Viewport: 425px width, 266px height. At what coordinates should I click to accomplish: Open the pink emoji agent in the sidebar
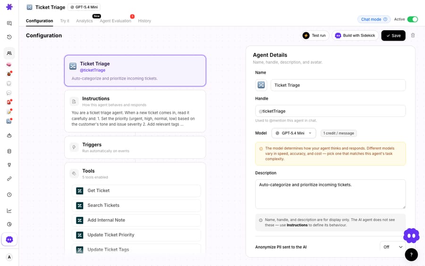[x=9, y=65]
